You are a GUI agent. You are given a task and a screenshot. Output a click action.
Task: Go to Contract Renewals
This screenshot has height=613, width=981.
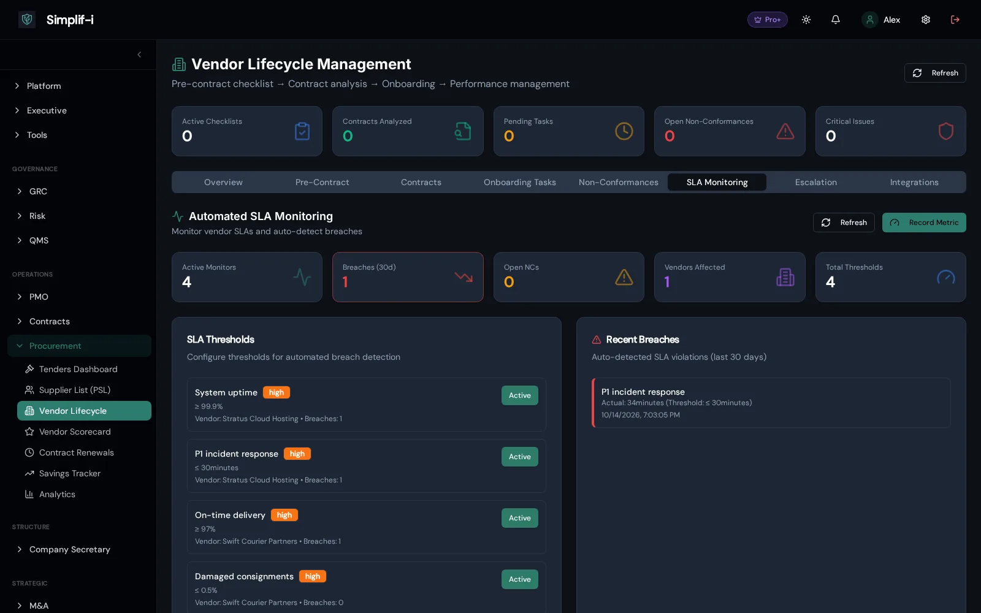(84, 452)
